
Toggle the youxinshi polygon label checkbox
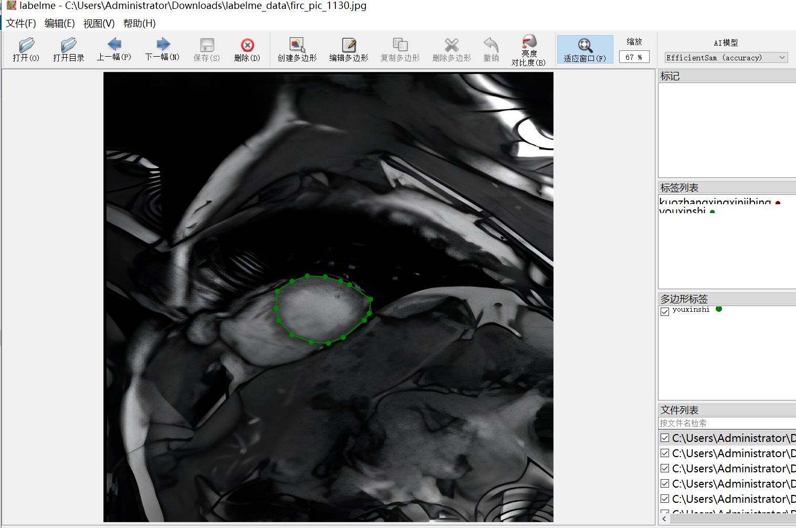point(665,312)
